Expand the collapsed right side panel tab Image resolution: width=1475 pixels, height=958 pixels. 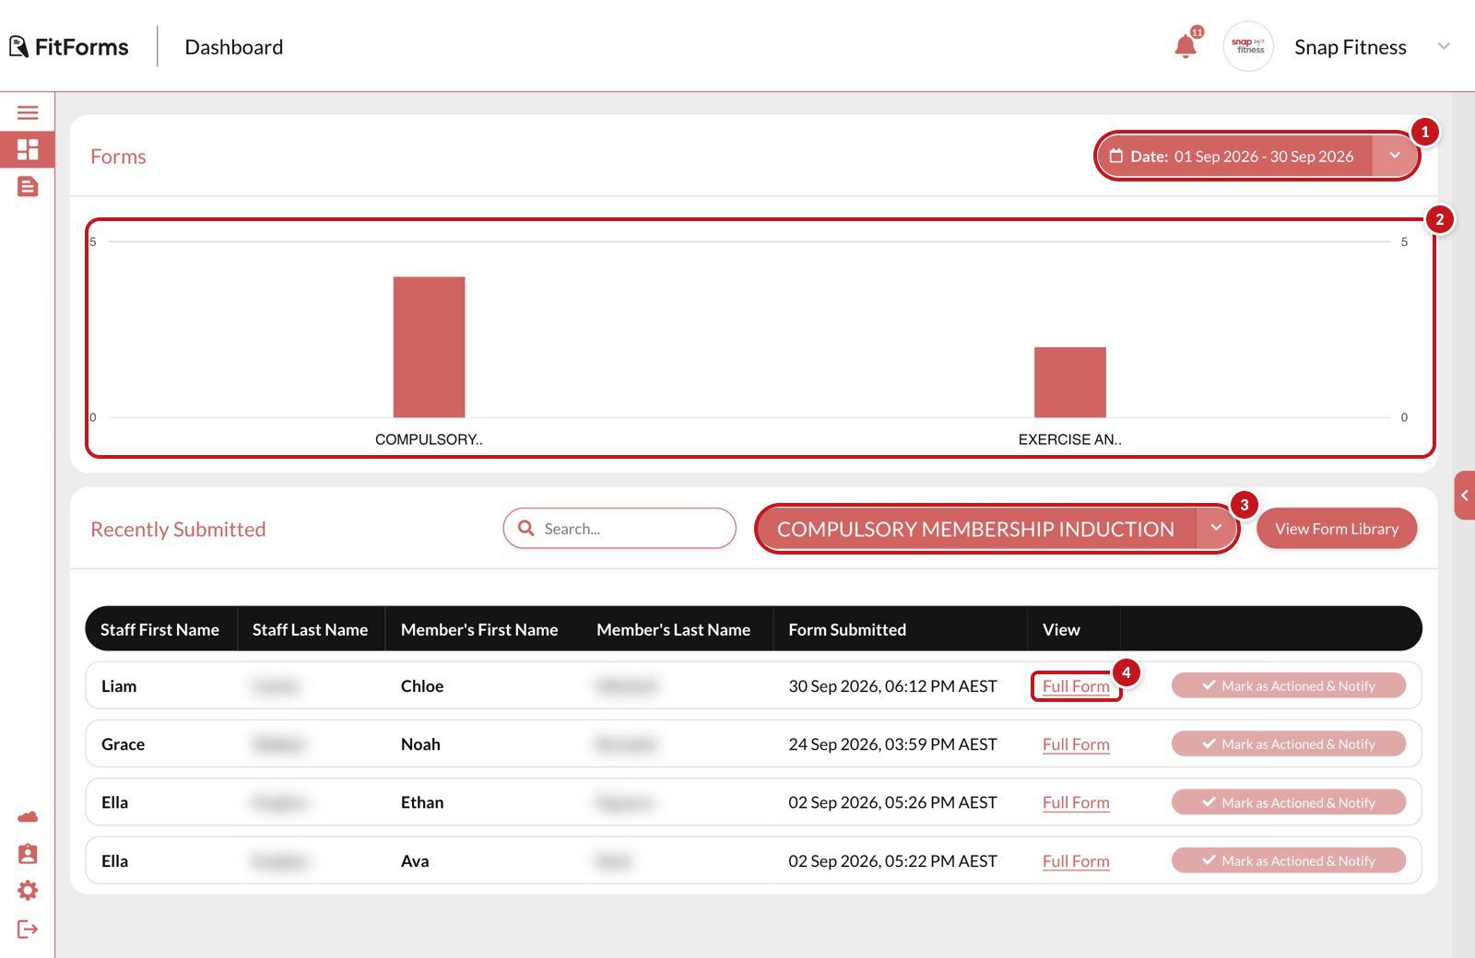pos(1464,496)
